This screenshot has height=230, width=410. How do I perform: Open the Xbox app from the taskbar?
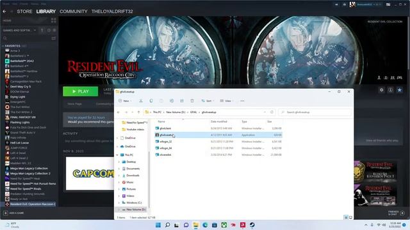tap(224, 225)
